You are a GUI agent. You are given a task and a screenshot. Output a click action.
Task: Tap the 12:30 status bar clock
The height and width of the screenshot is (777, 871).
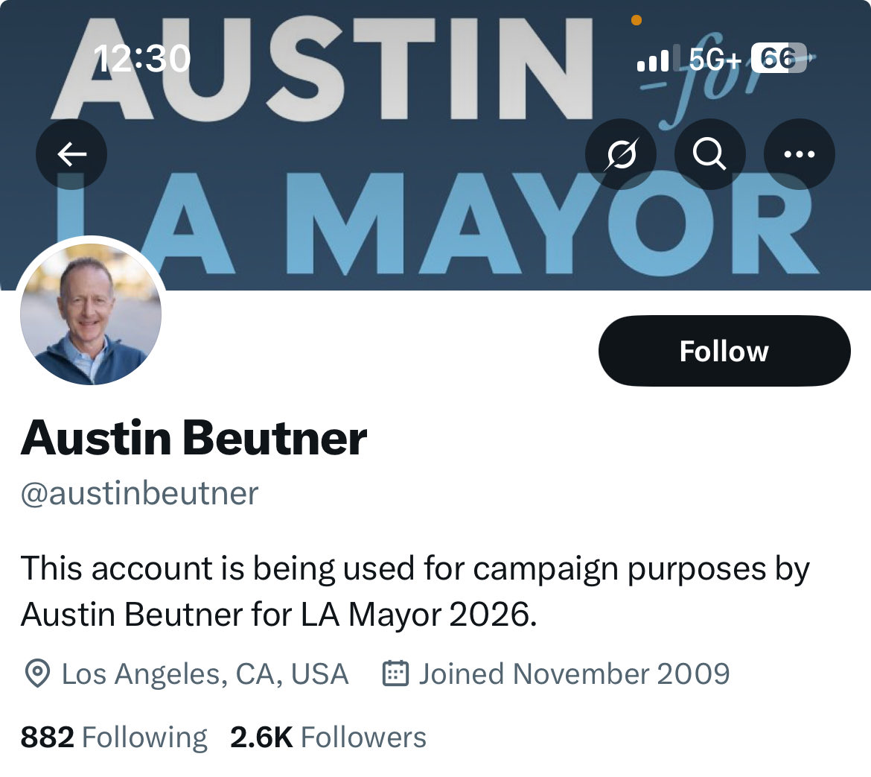click(141, 58)
